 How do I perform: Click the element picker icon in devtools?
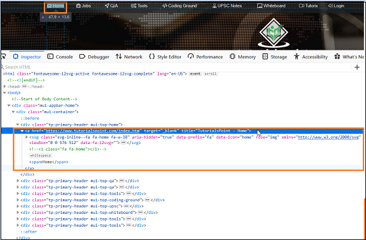3,57
